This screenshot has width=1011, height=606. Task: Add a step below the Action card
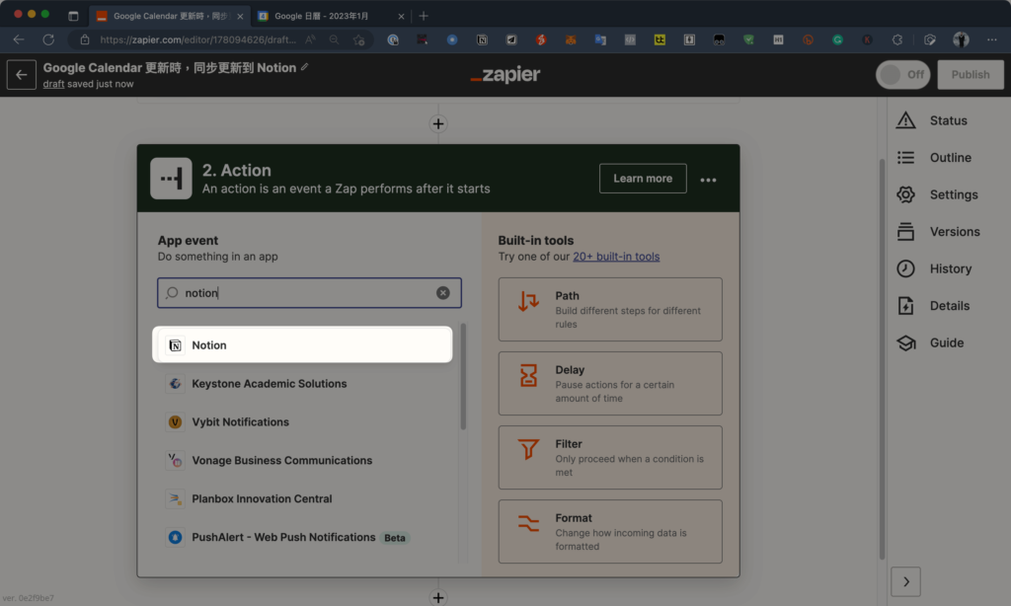pyautogui.click(x=438, y=598)
